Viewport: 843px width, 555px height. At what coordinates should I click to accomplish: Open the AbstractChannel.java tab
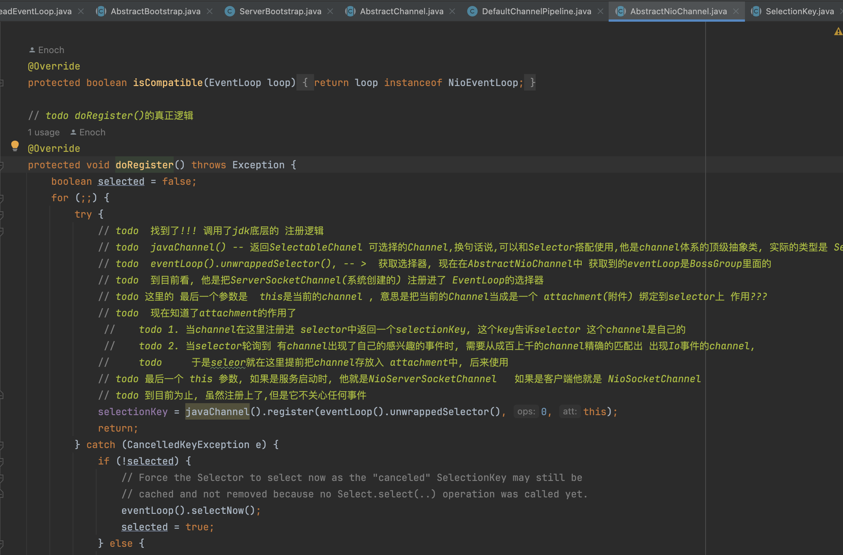point(402,11)
